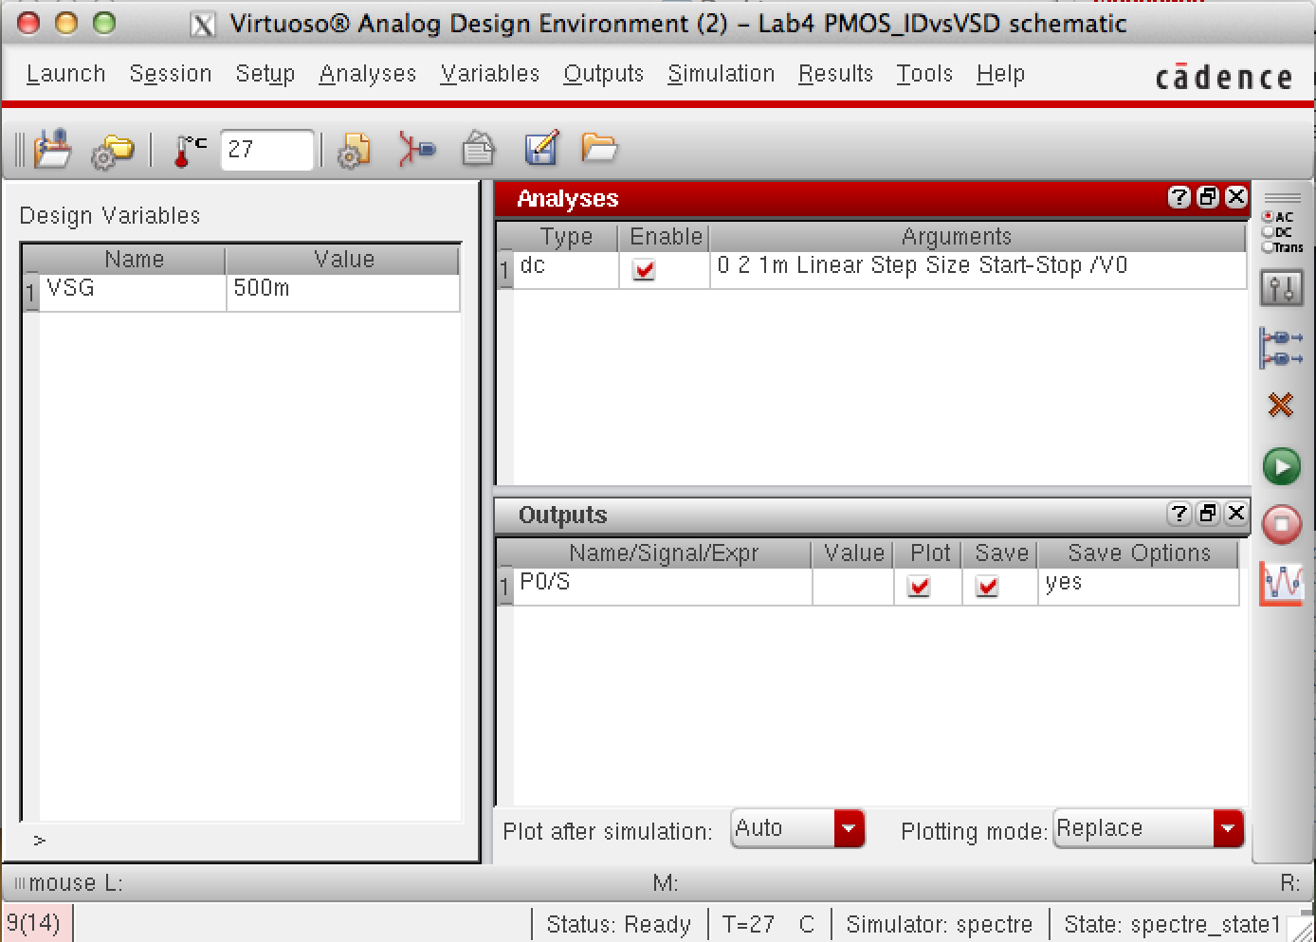The image size is (1316, 942).
Task: Click the Save Options column header
Action: (x=1139, y=553)
